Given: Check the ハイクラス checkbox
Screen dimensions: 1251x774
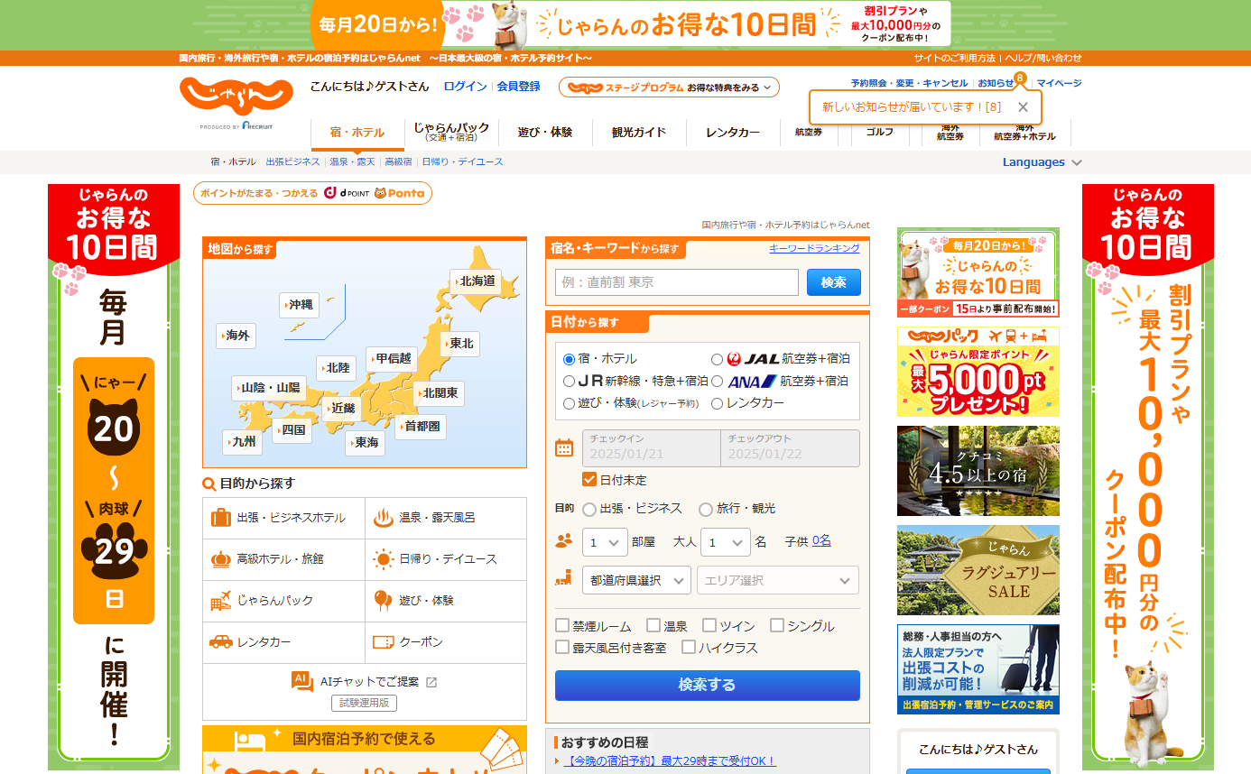Looking at the screenshot, I should point(689,647).
